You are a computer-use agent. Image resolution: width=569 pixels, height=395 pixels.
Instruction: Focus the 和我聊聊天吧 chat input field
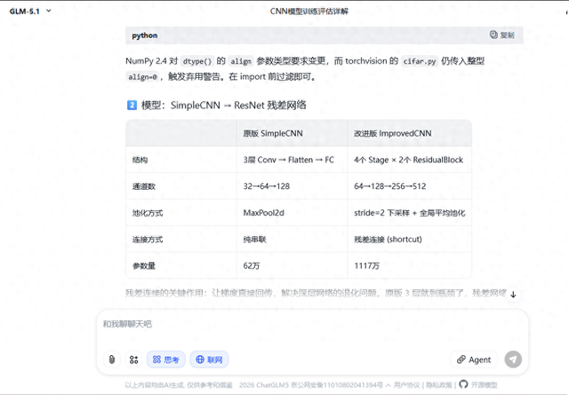click(312, 324)
